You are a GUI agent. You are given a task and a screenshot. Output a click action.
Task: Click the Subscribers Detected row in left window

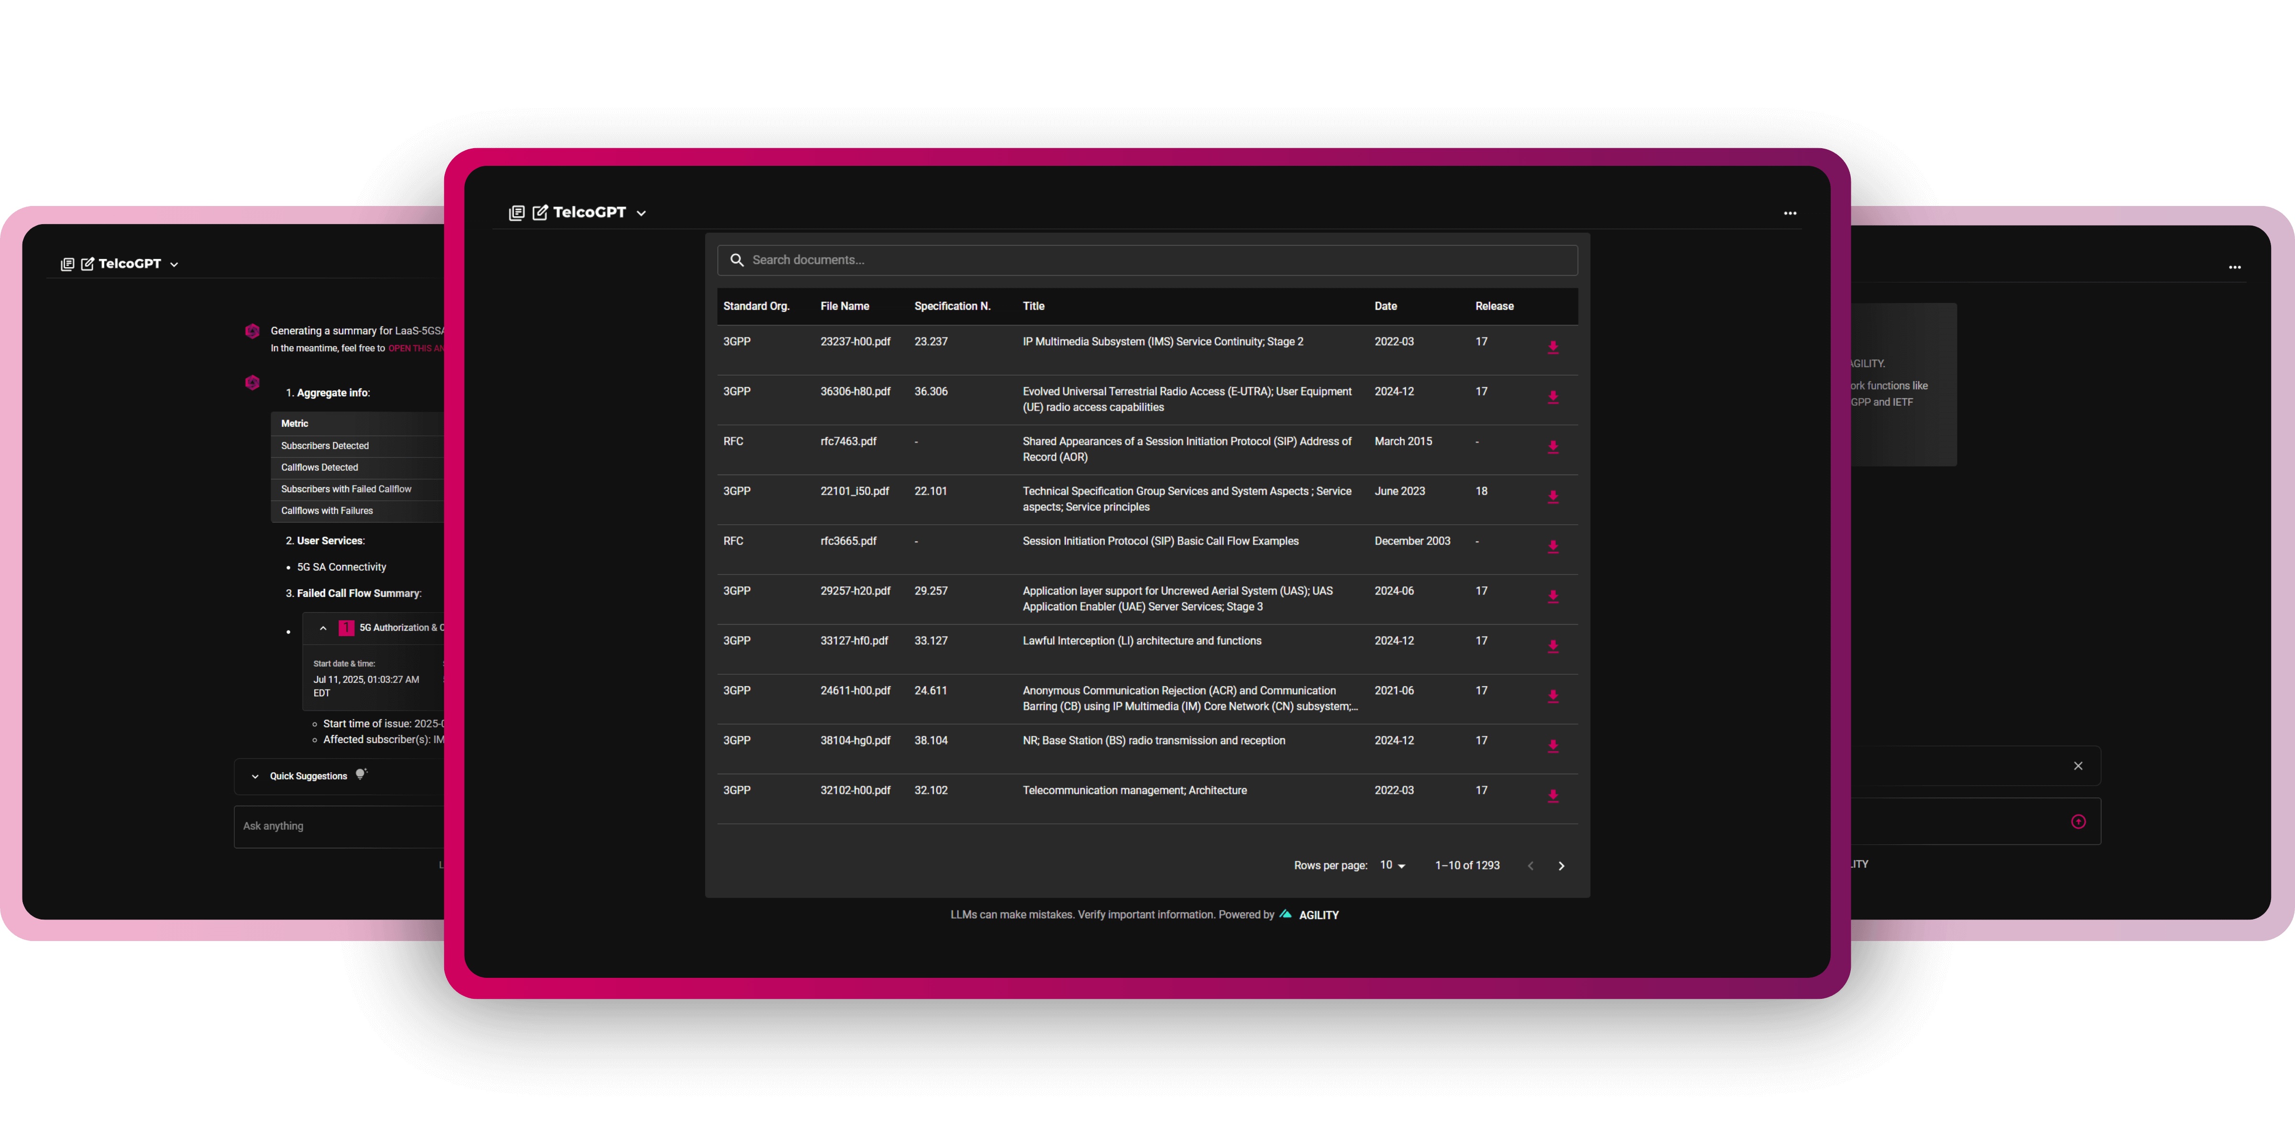(x=357, y=446)
